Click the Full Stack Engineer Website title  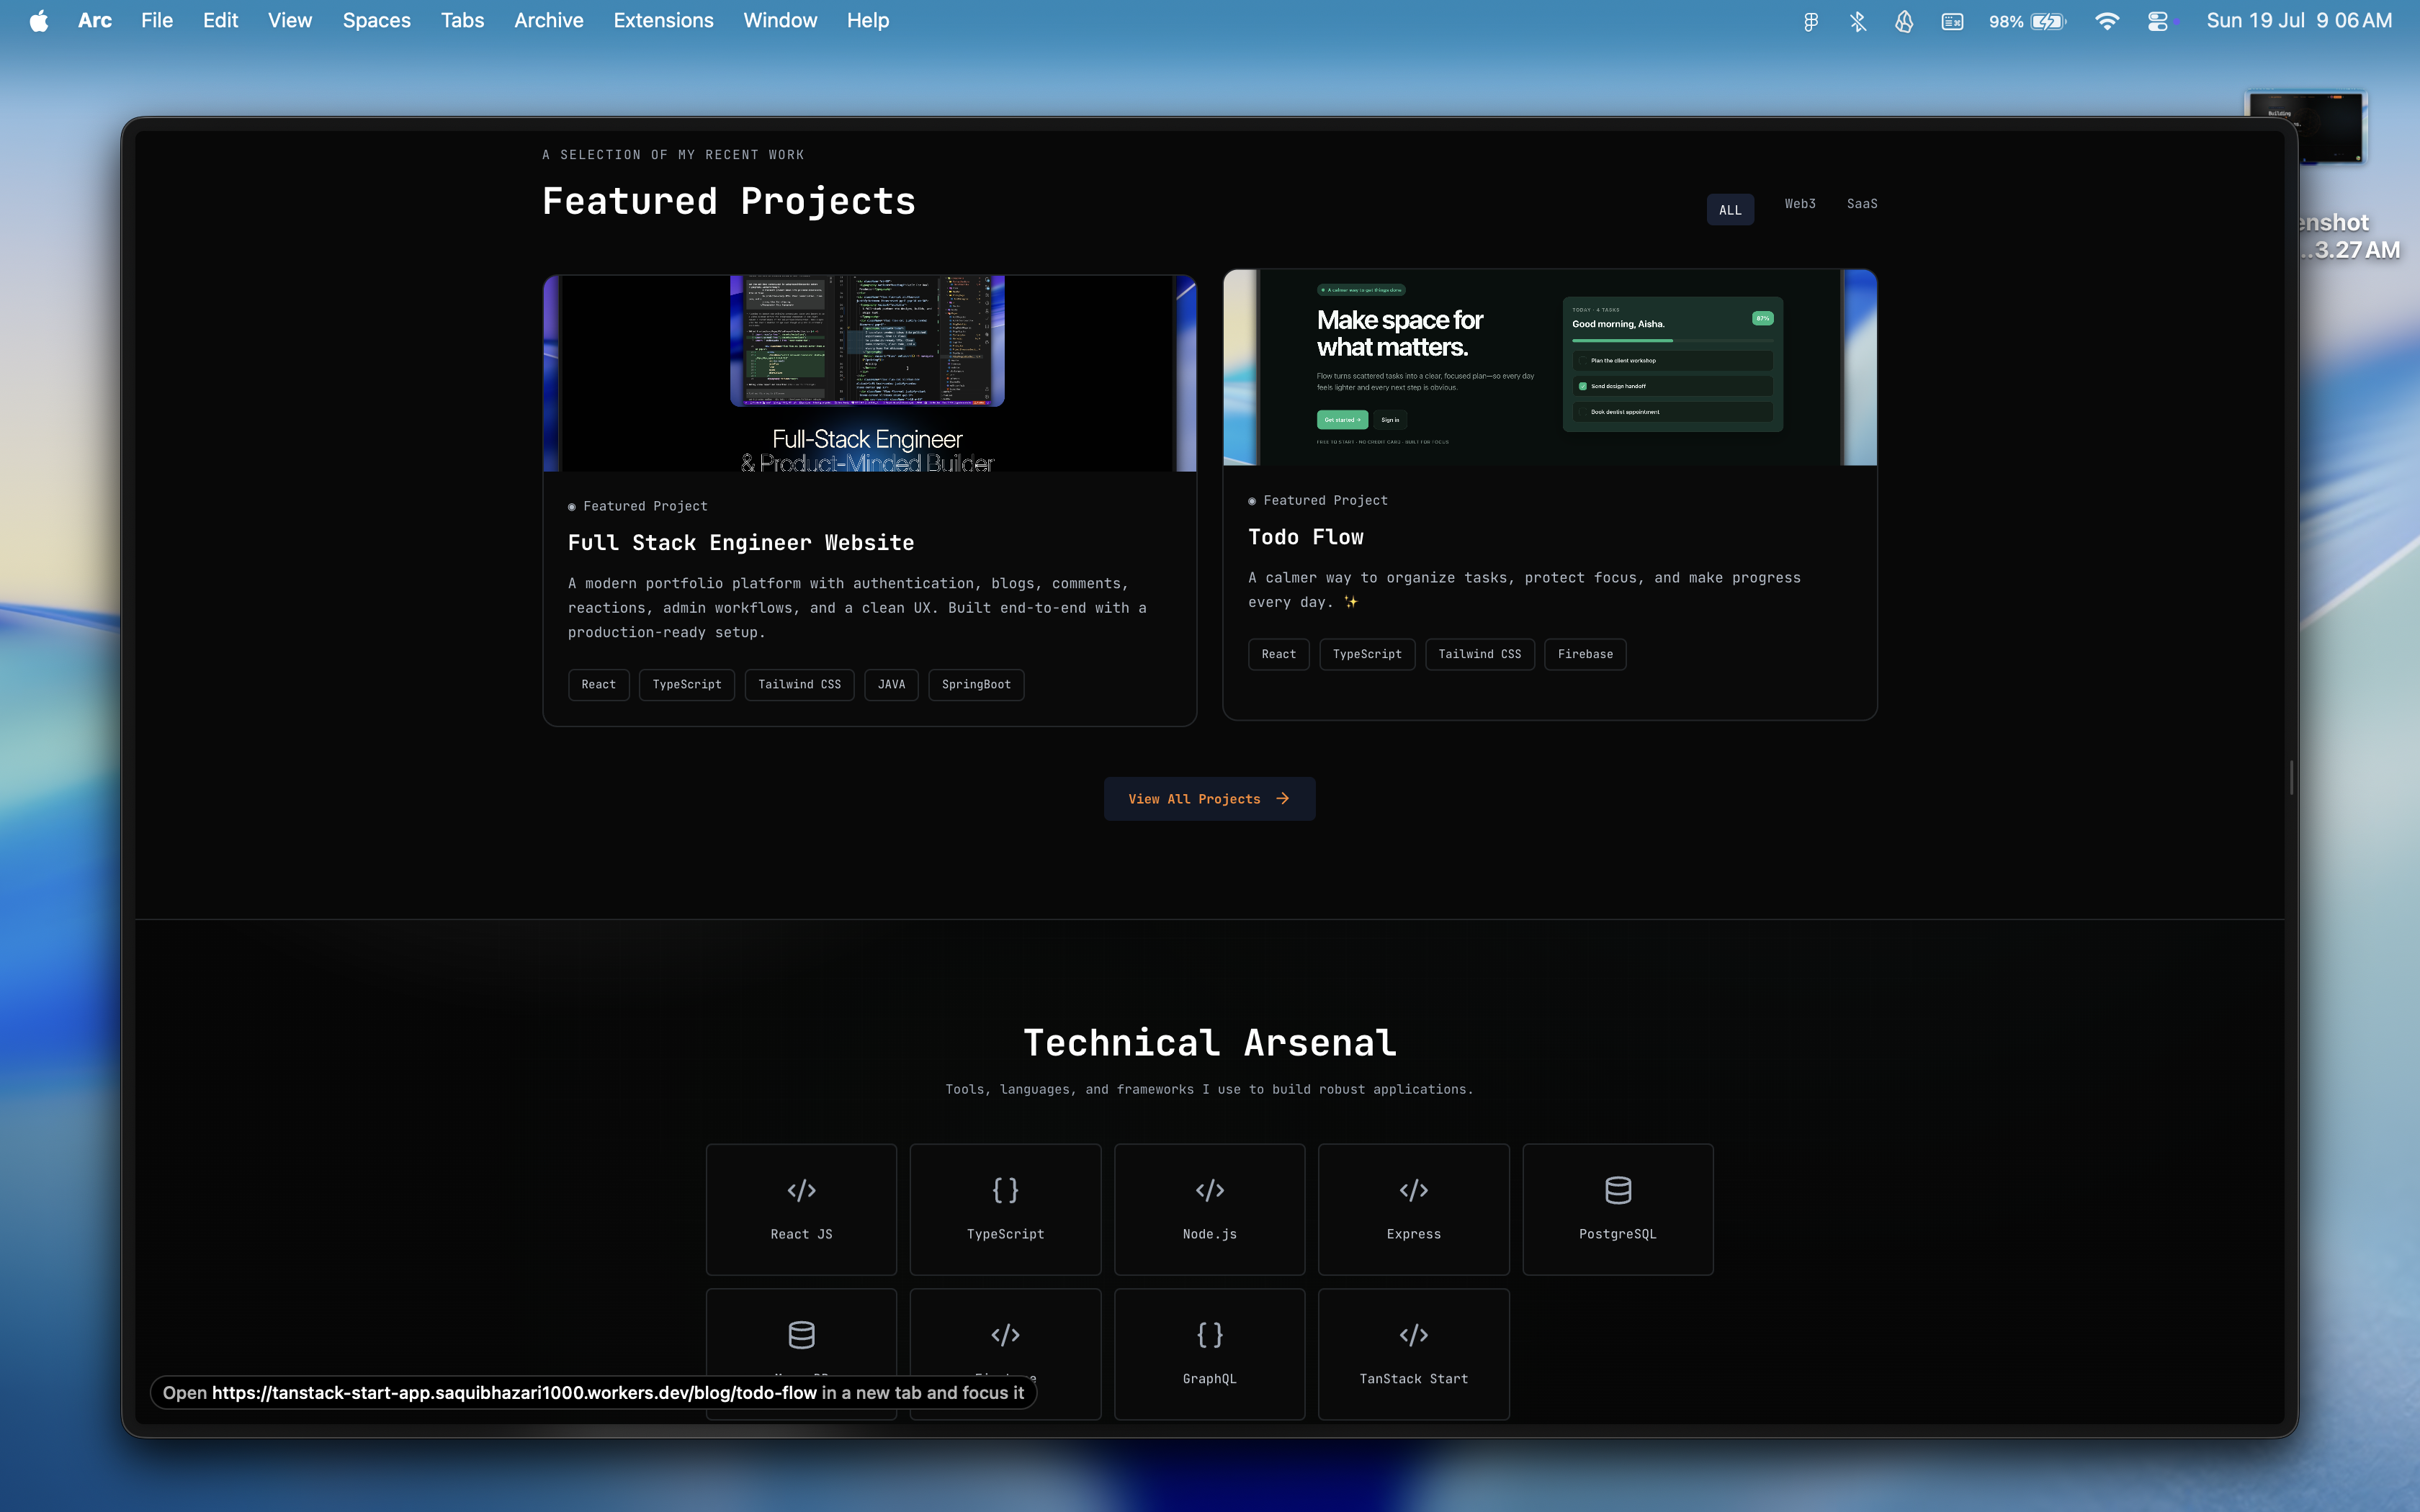[x=741, y=543]
